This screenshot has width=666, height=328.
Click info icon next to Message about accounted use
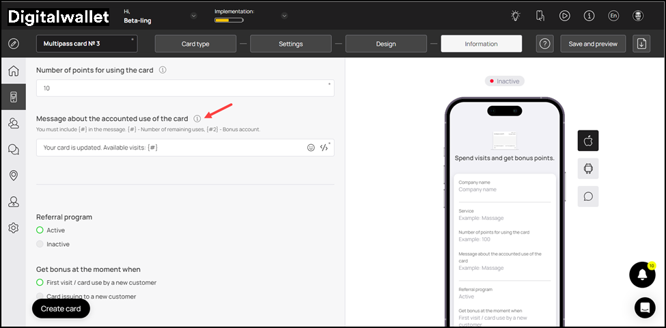(197, 119)
